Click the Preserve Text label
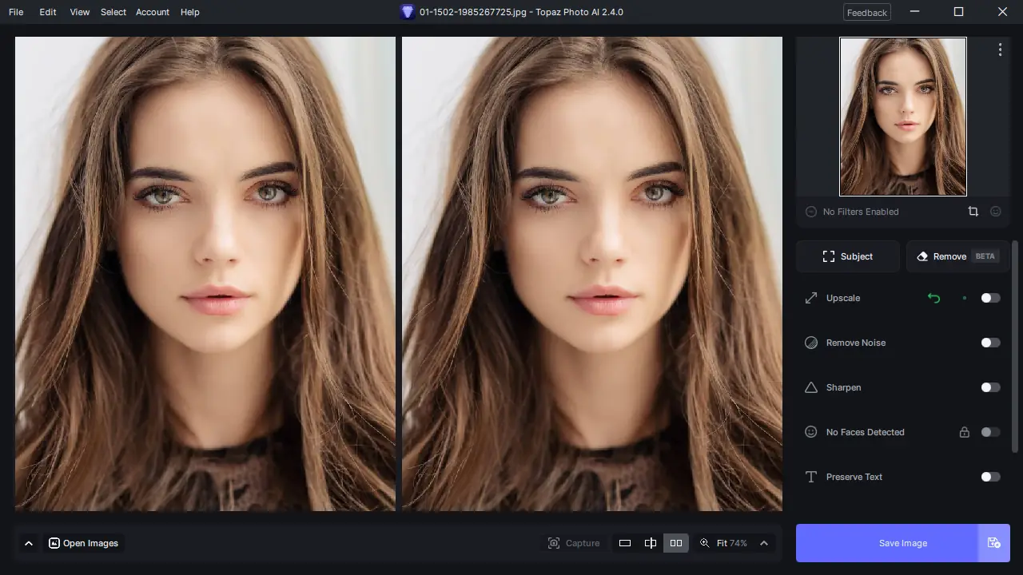 (854, 477)
